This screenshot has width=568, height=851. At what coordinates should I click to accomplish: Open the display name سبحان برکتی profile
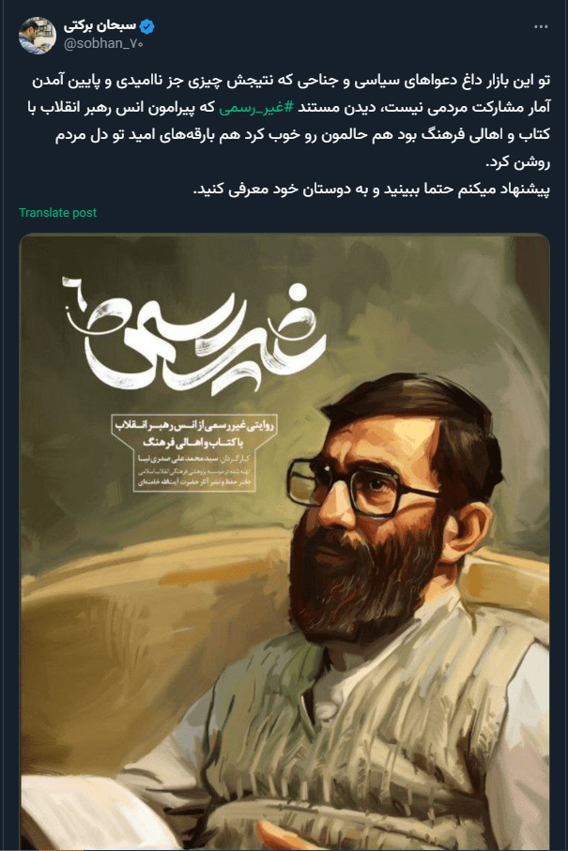coord(100,25)
